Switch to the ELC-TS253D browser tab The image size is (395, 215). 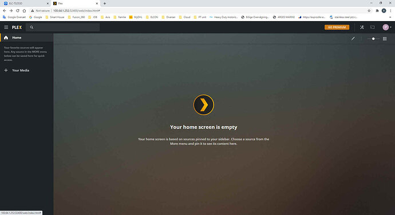(x=25, y=3)
